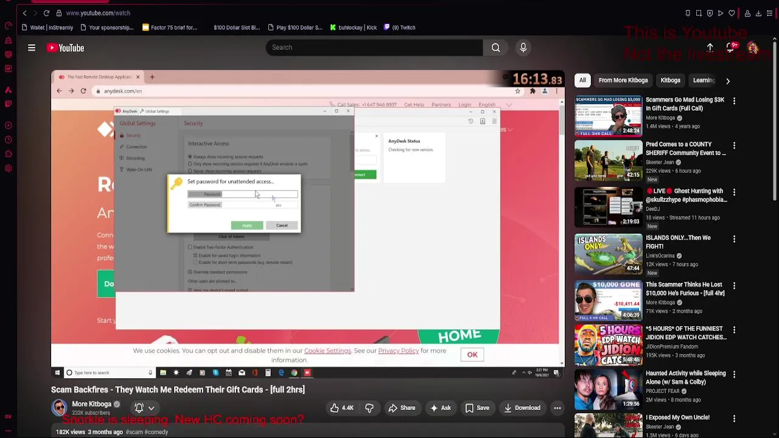Open Ghost Hunting LIVE video thumbnail

click(x=608, y=207)
